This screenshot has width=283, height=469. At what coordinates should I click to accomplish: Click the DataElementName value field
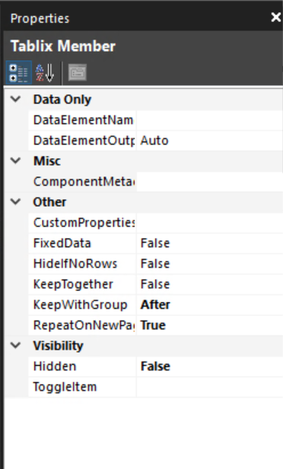click(210, 120)
